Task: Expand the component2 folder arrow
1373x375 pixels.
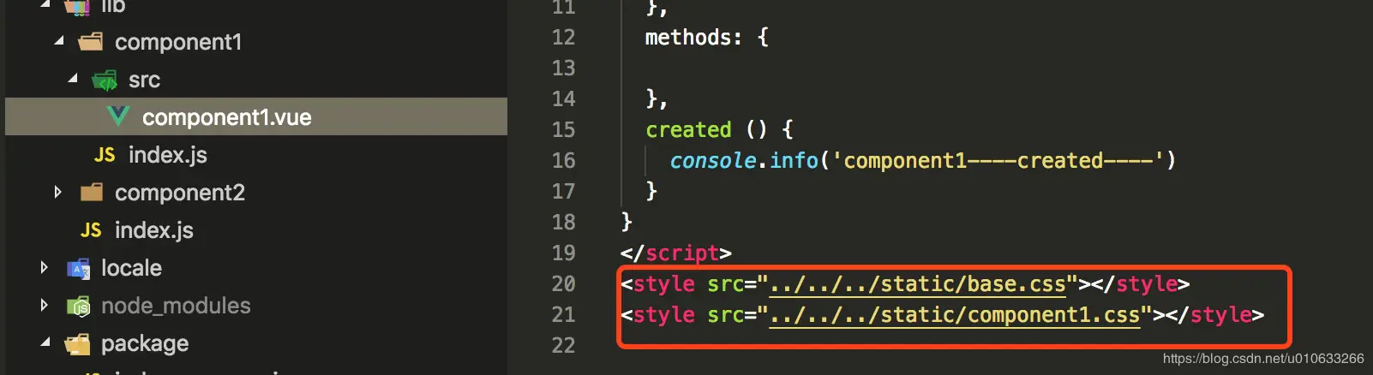Action: pyautogui.click(x=57, y=192)
